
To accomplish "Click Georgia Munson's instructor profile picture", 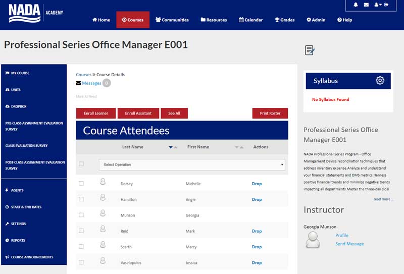I will (313, 240).
